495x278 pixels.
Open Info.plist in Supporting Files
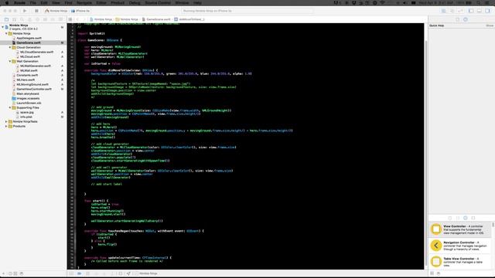(26, 117)
